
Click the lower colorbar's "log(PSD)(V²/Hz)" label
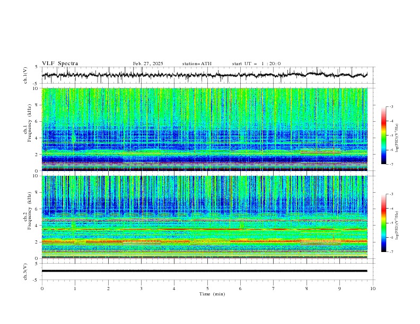[x=397, y=225]
